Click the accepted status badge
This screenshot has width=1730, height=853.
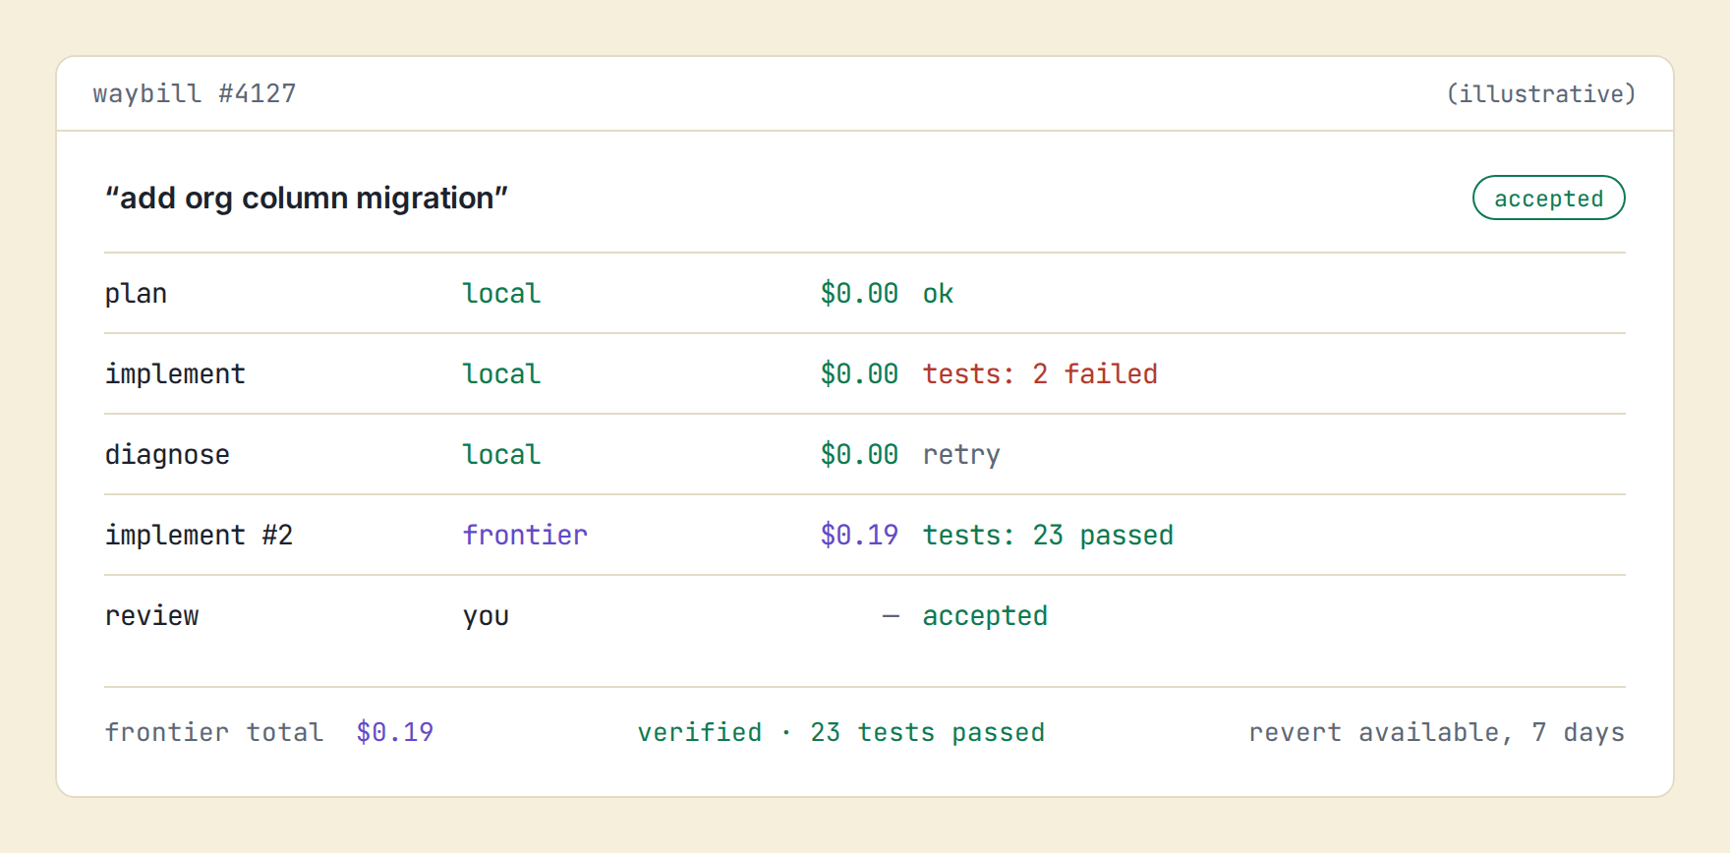point(1548,198)
